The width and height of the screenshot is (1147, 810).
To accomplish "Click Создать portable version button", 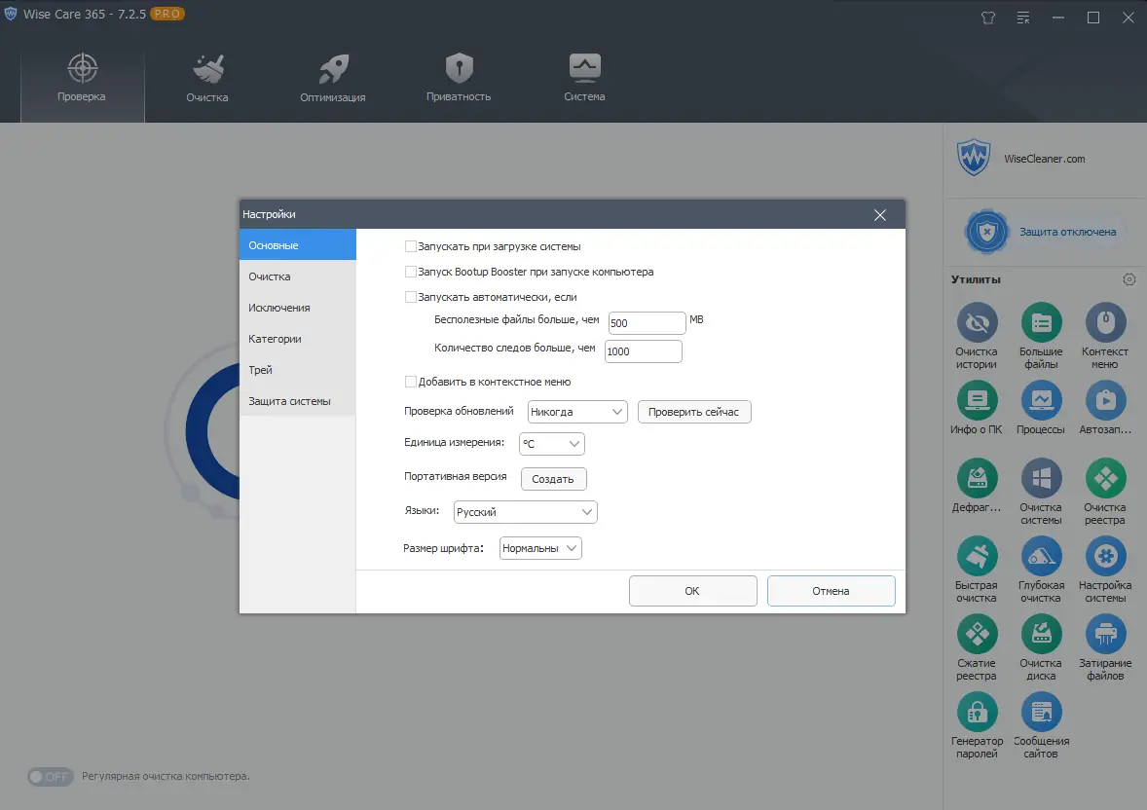I will [553, 479].
